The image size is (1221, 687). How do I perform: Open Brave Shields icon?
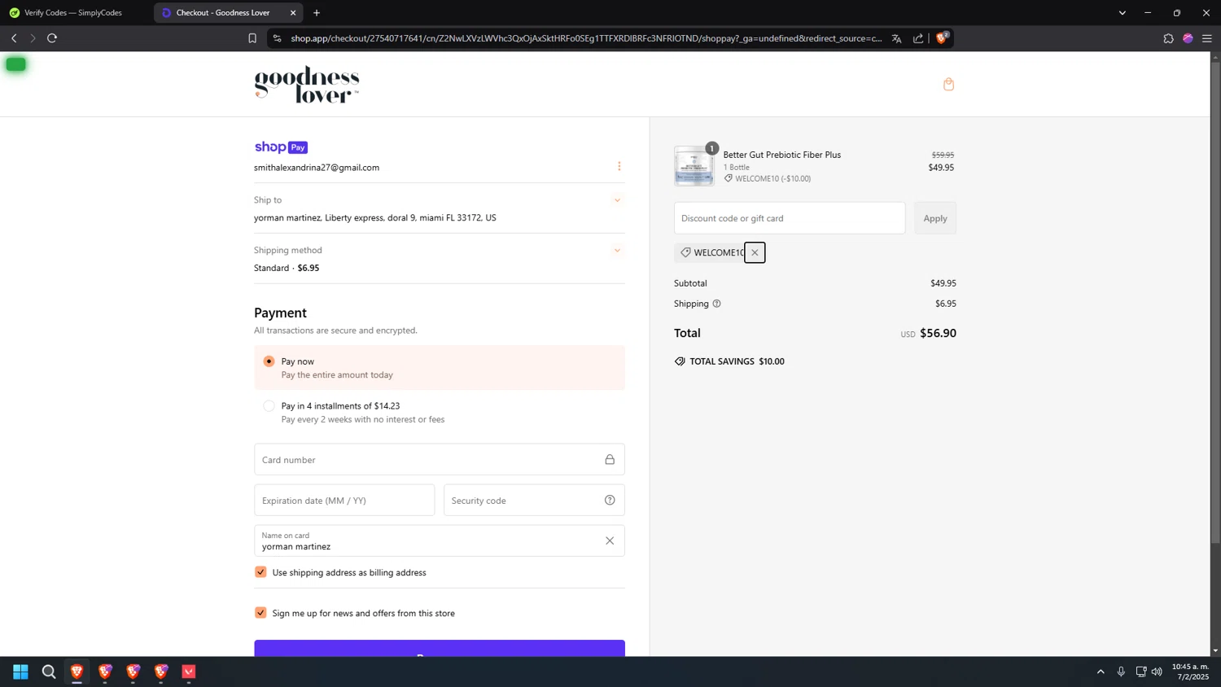pos(942,37)
